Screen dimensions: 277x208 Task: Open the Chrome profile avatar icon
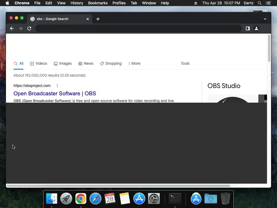(x=256, y=28)
